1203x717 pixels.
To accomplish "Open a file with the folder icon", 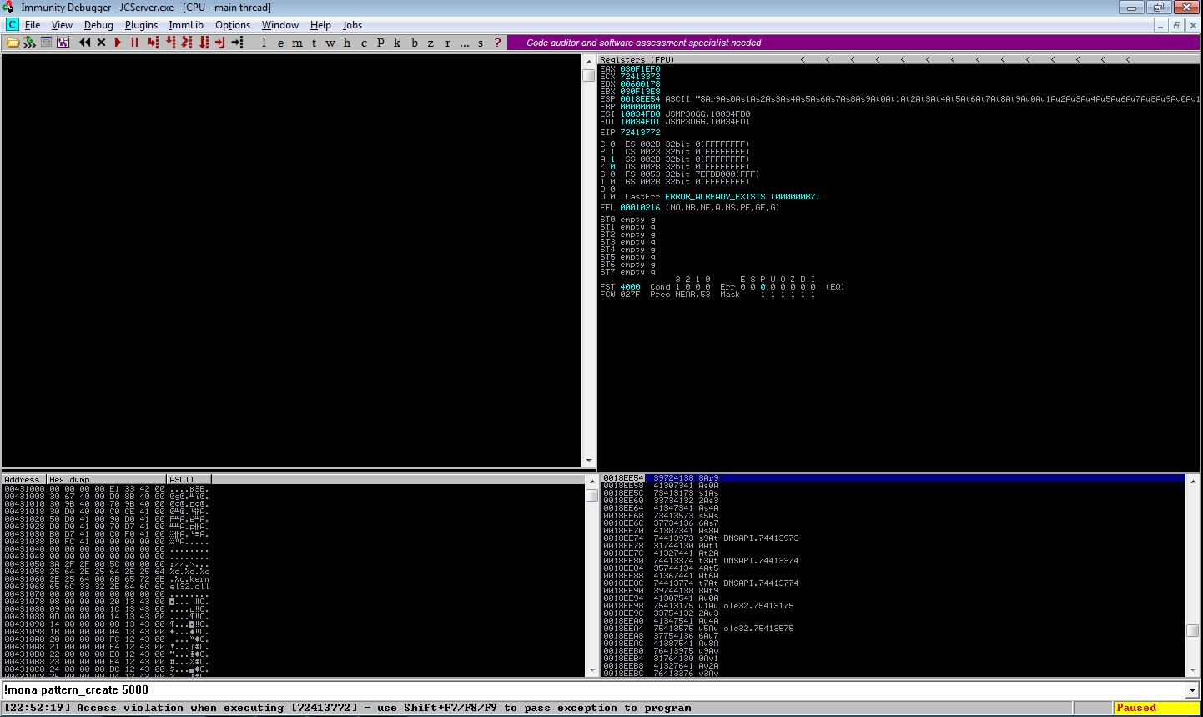I will (x=13, y=43).
